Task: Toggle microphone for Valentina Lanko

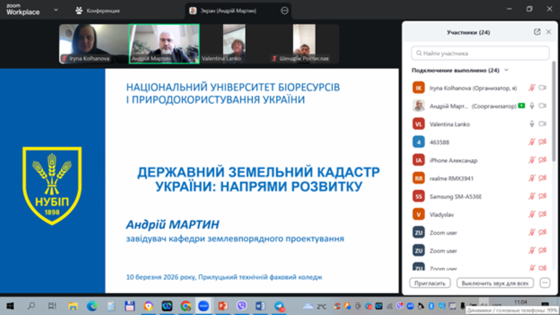Action: click(532, 124)
